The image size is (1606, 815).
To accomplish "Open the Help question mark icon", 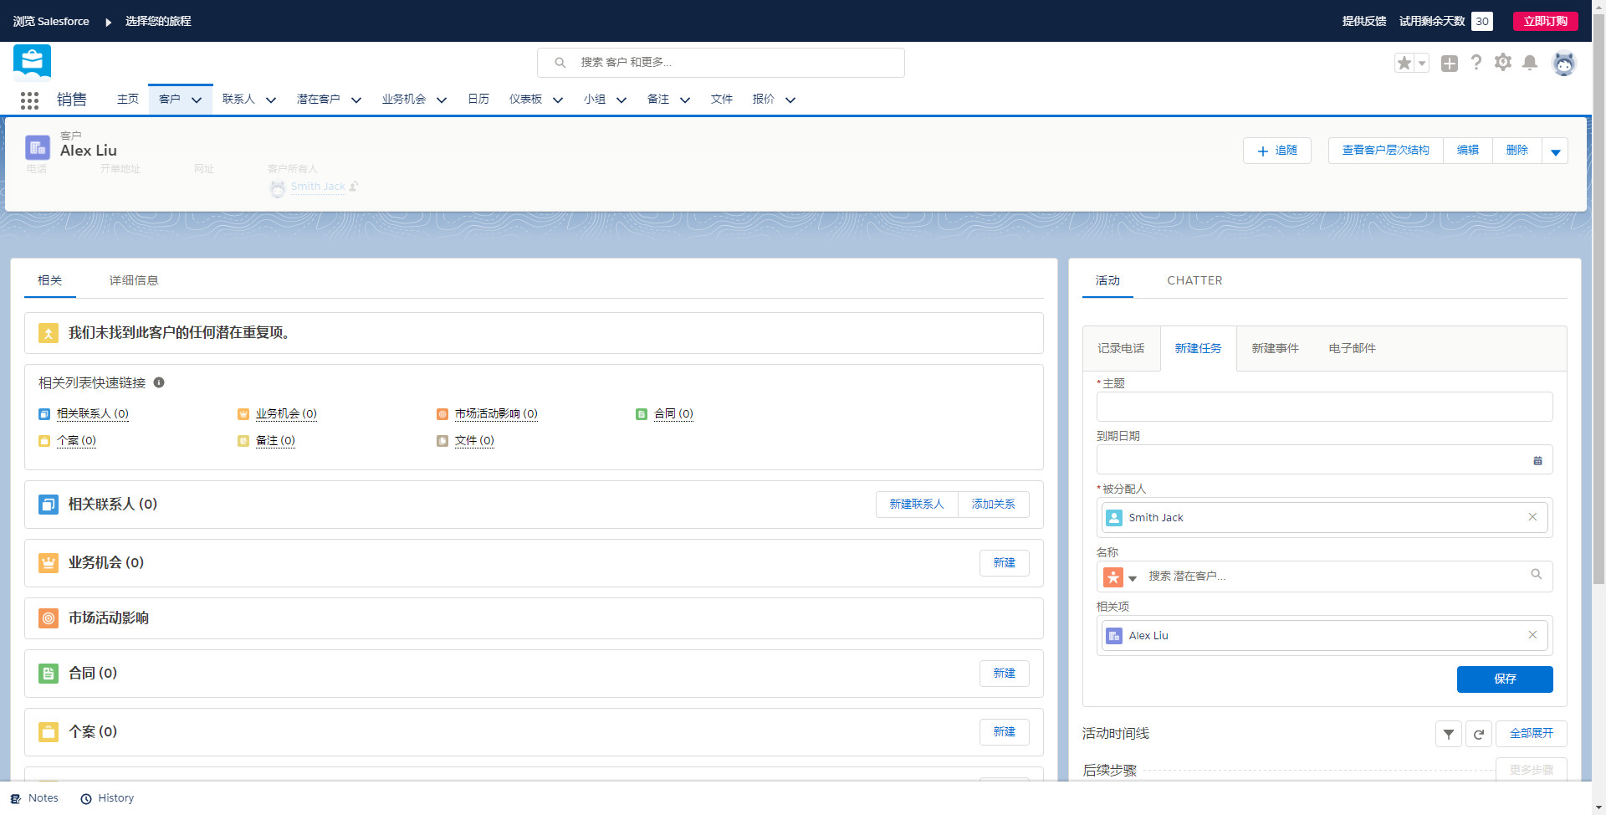I will (x=1476, y=63).
